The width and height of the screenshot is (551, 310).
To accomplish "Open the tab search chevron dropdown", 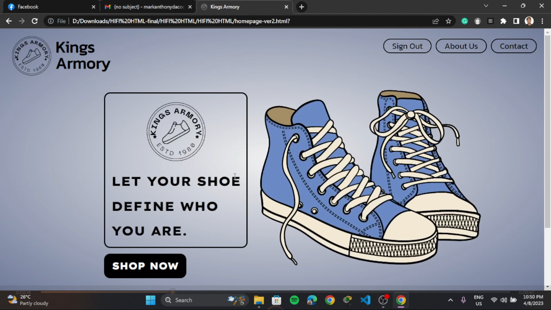I will tap(486, 6).
